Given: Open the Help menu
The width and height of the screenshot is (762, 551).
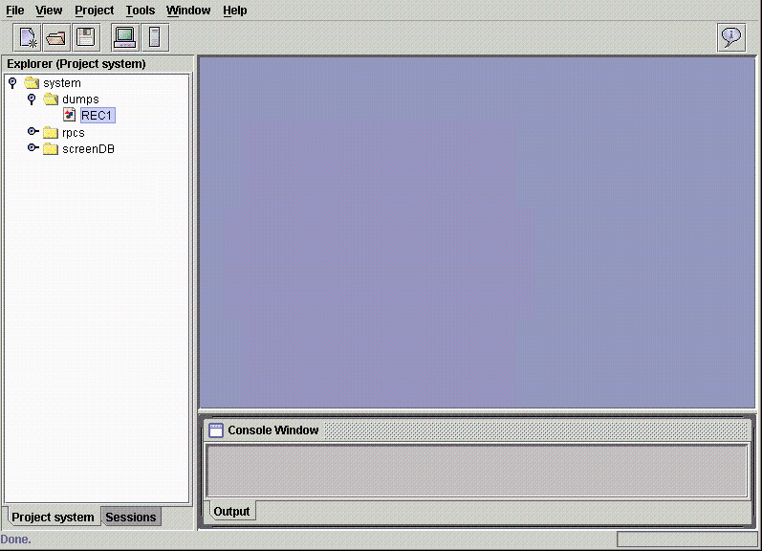Looking at the screenshot, I should click(235, 11).
